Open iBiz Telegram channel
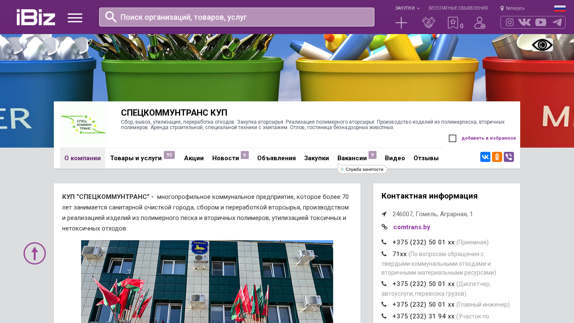574x323 pixels. pos(557,22)
